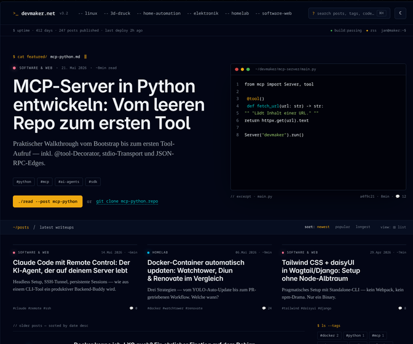Click comment icon on Claude Code post

pyautogui.click(x=131, y=308)
